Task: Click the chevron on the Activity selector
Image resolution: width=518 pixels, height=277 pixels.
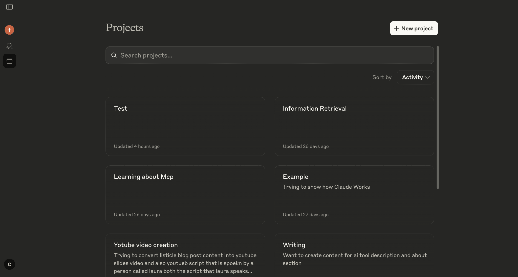Action: [x=427, y=77]
